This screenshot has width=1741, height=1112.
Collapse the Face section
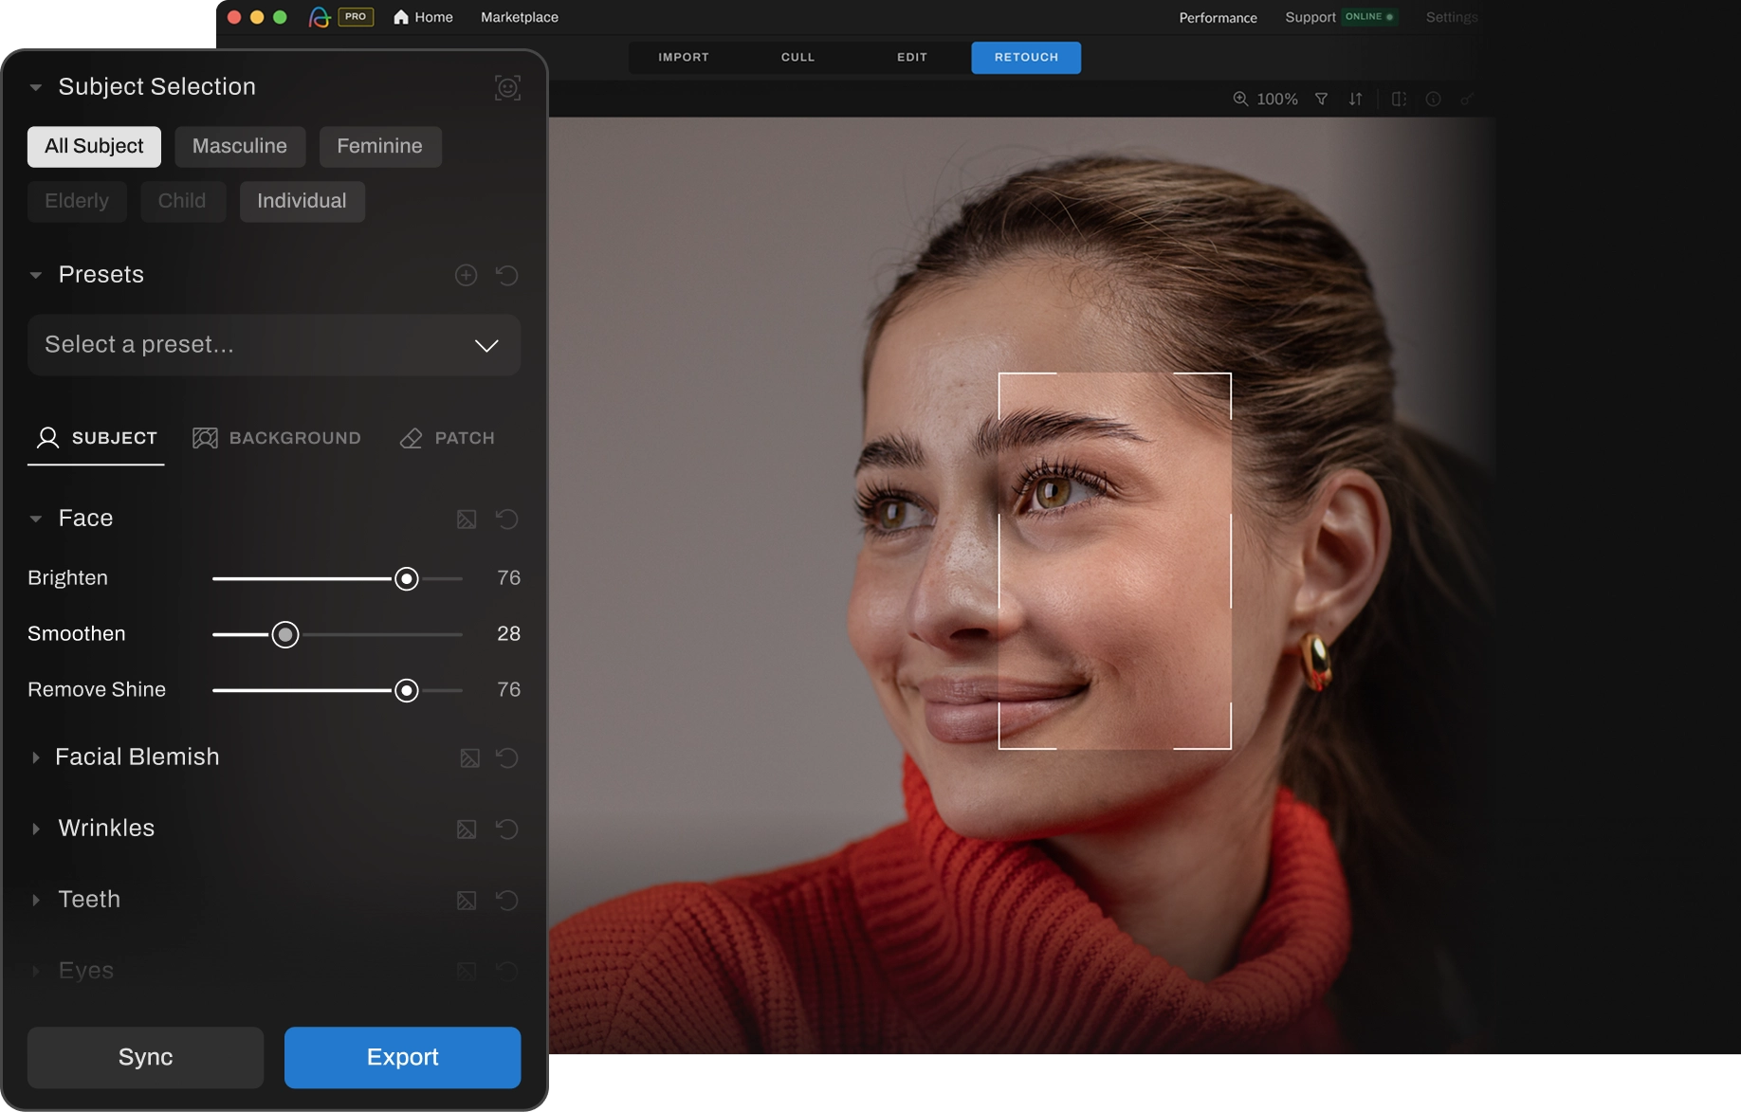point(36,519)
